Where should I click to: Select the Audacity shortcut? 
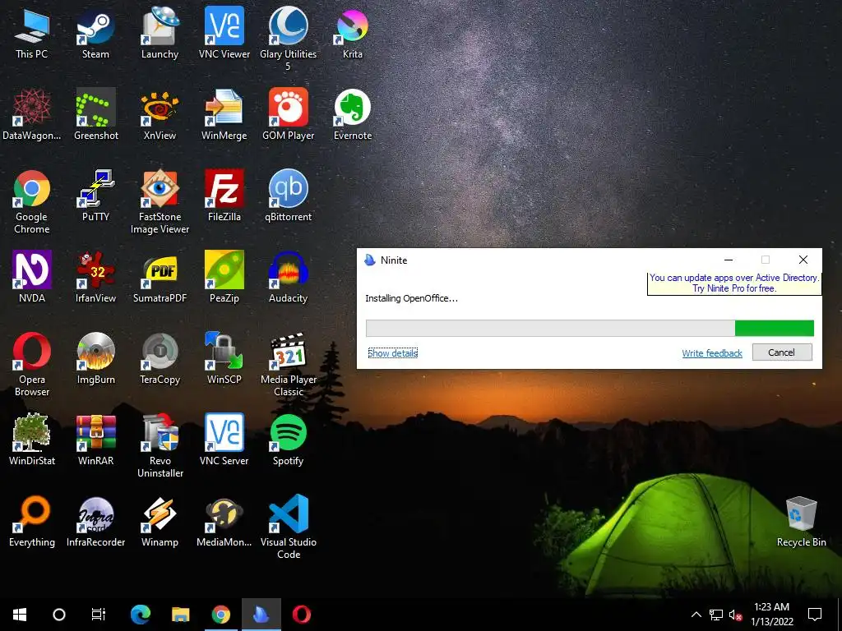pos(289,277)
